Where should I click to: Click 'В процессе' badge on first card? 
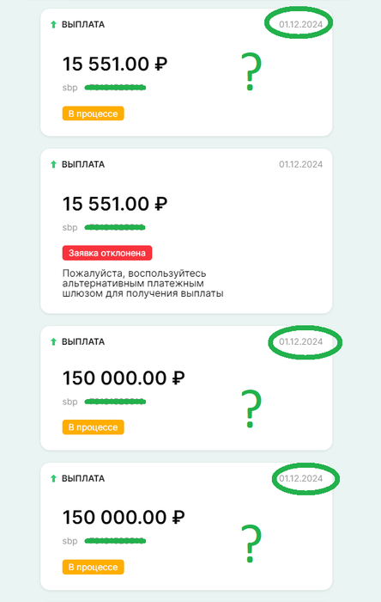pos(93,114)
